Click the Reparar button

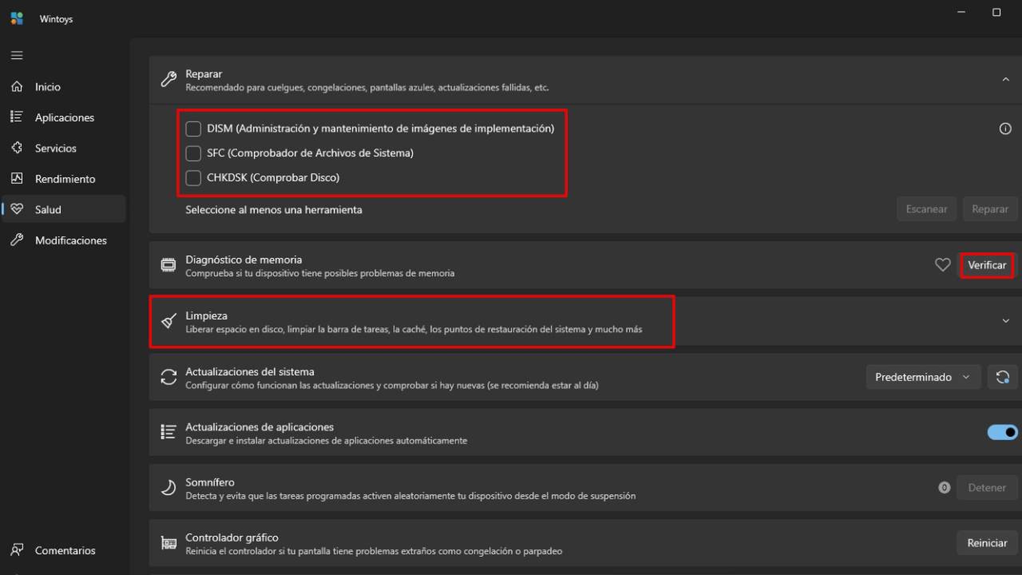[x=990, y=209]
